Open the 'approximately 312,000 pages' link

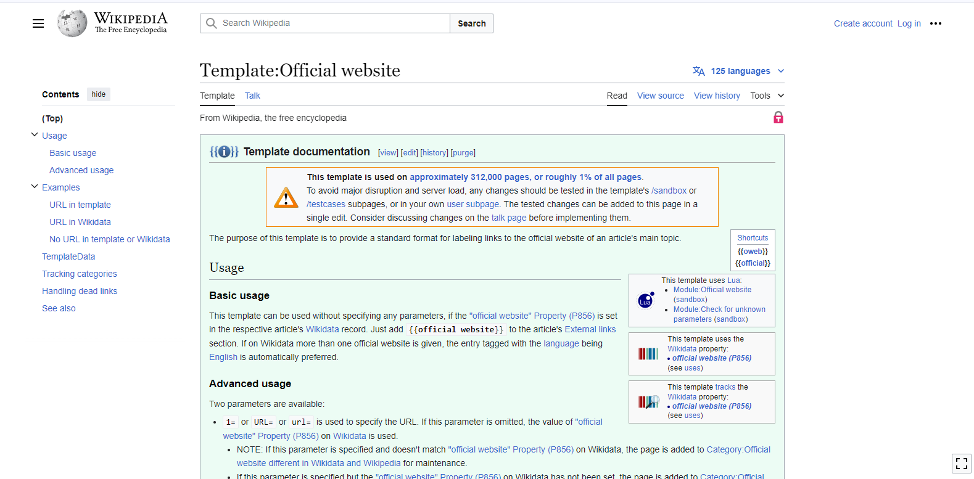coord(526,177)
